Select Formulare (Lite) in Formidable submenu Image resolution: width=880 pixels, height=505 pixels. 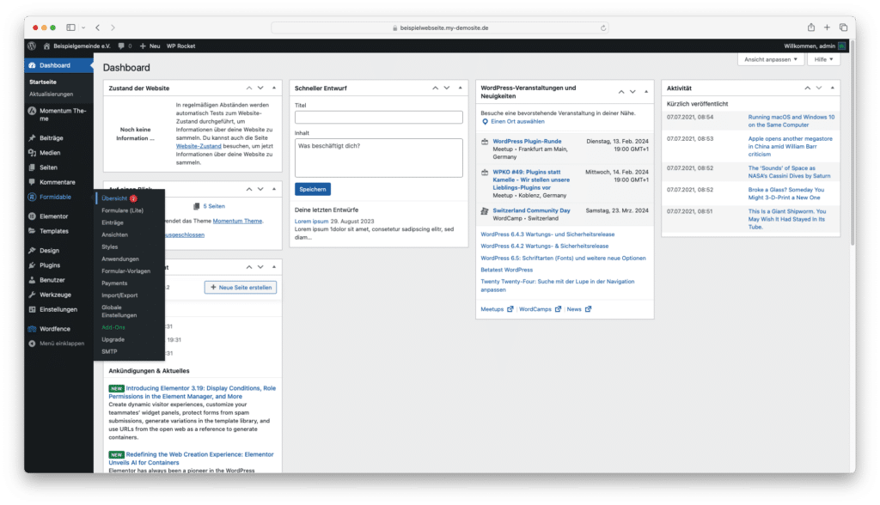122,210
